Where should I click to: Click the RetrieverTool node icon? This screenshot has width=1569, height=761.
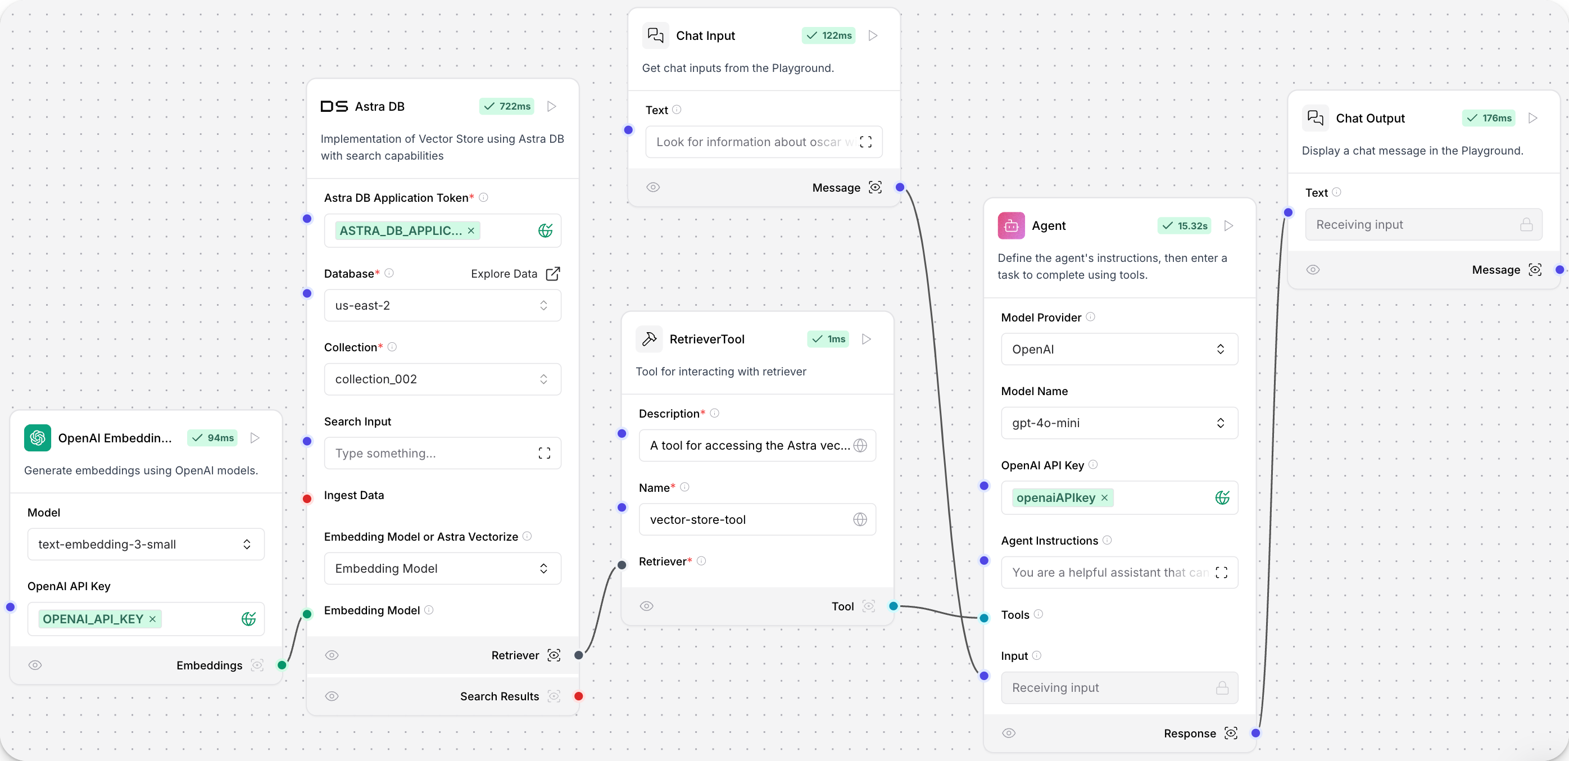650,338
